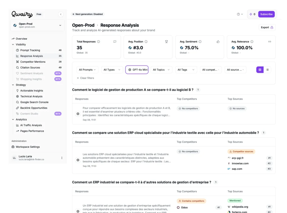Image resolution: width=287 pixels, height=213 pixels.
Task: Click the innowise.com source
Action: 240,163
